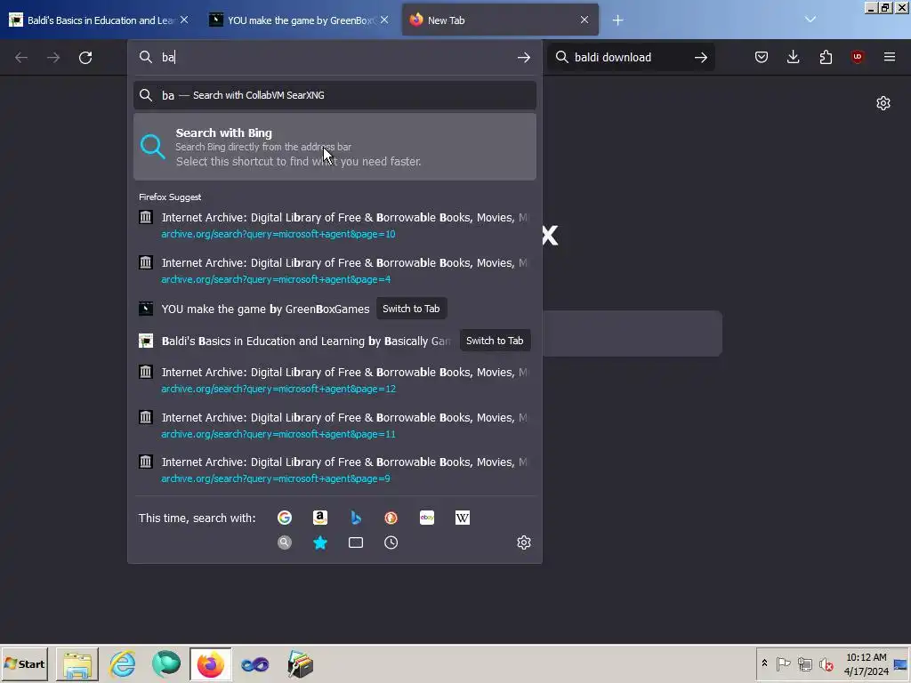Click the address bar containing 'ba'
911x683 pixels.
click(335, 58)
